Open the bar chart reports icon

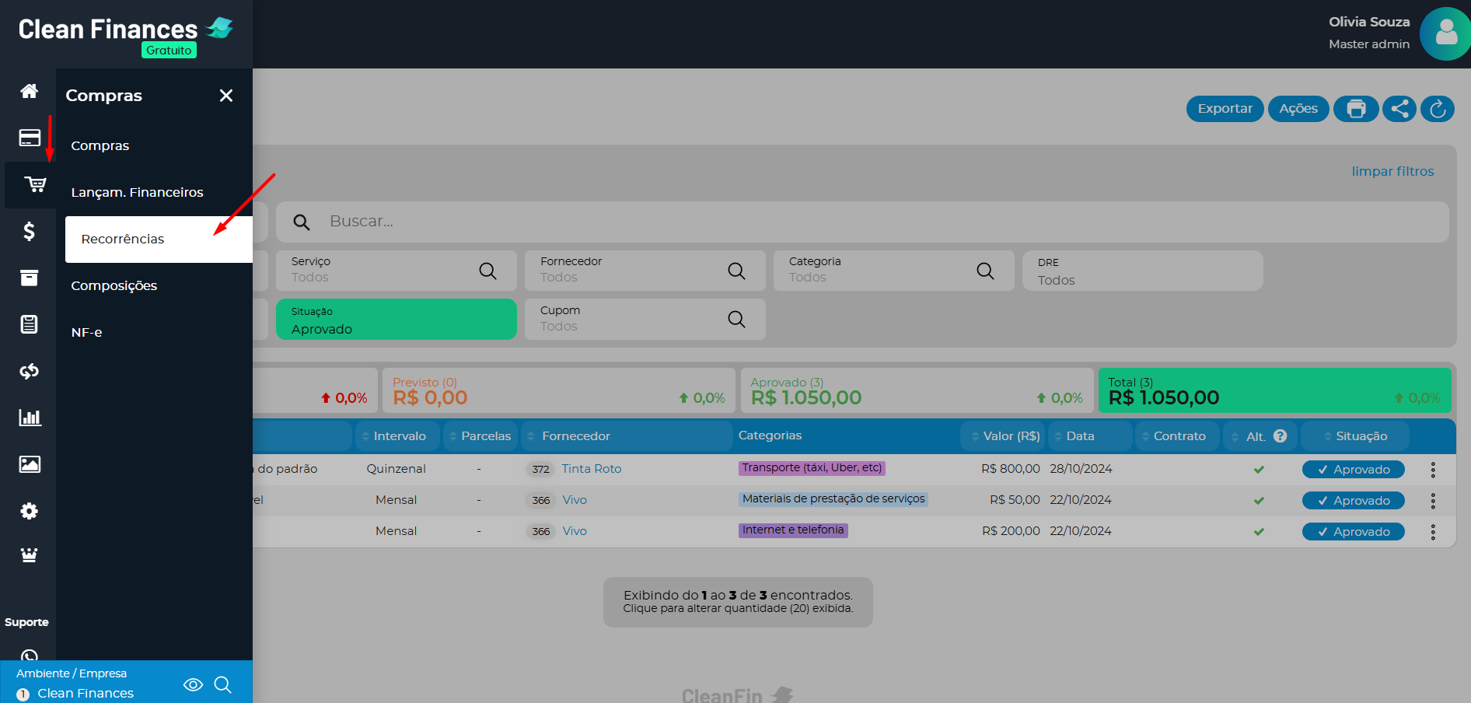tap(30, 418)
